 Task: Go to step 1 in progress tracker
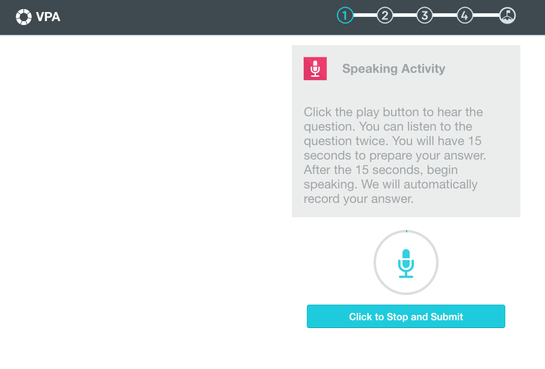[345, 16]
